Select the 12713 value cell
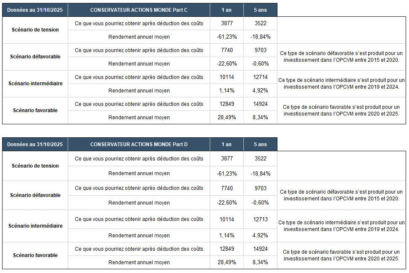Viewport: 409px width, 273px height. pyautogui.click(x=260, y=219)
